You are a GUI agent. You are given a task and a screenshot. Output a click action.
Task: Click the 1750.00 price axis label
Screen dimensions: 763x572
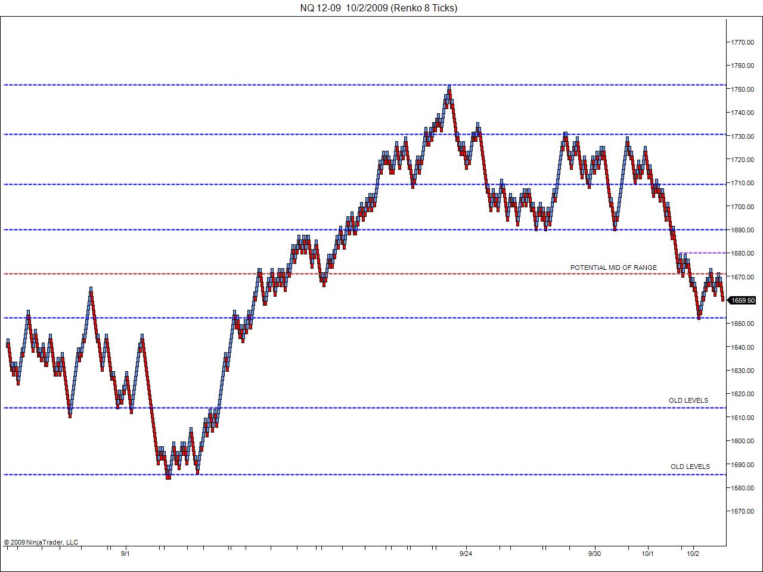coord(743,89)
